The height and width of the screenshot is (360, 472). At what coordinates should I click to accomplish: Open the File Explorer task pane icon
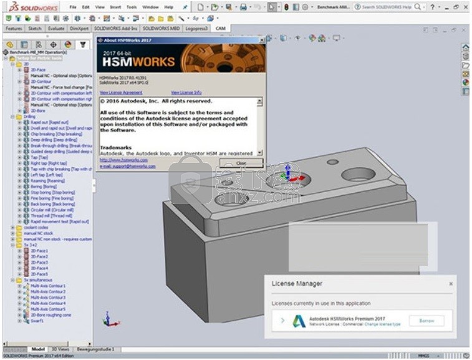coord(466,65)
